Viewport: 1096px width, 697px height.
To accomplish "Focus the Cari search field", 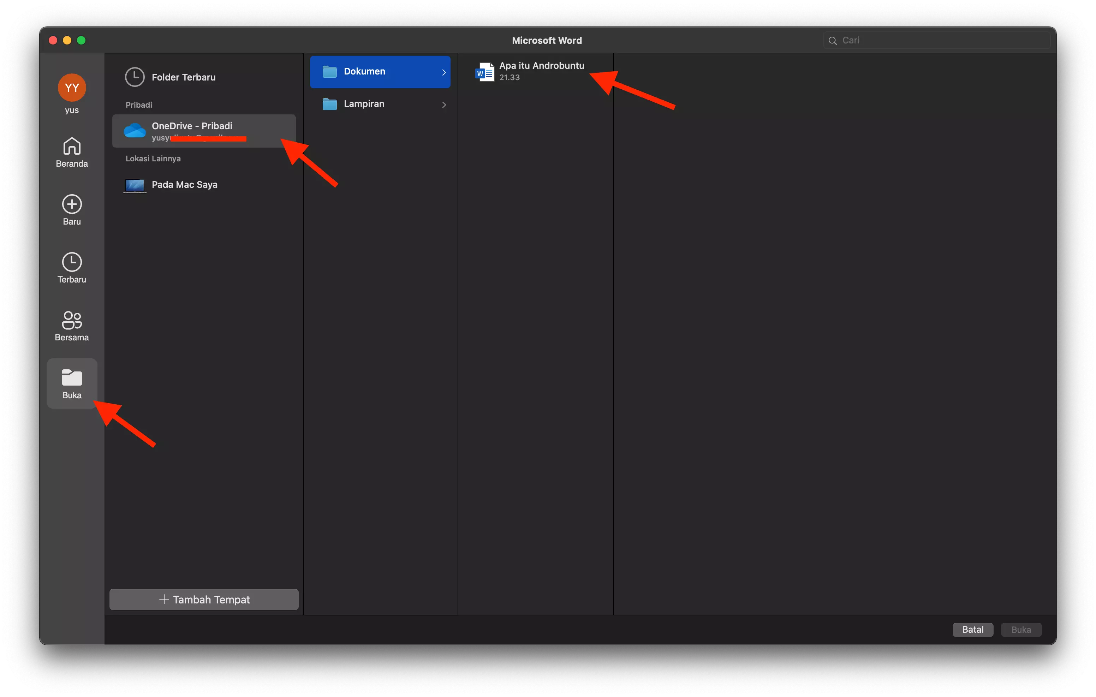I will click(937, 40).
